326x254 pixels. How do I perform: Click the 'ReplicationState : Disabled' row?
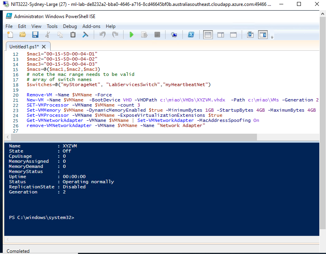click(x=47, y=187)
